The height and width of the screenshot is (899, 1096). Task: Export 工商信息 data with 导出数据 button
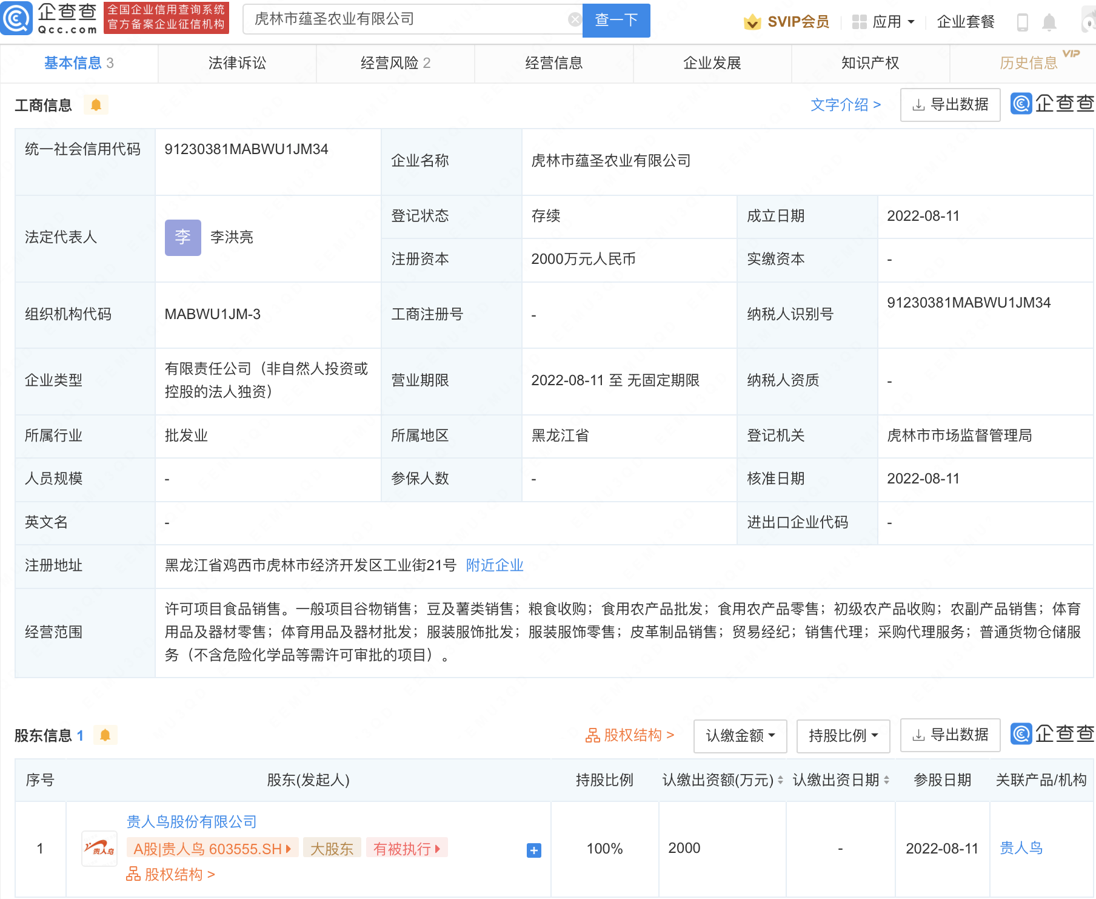[950, 105]
